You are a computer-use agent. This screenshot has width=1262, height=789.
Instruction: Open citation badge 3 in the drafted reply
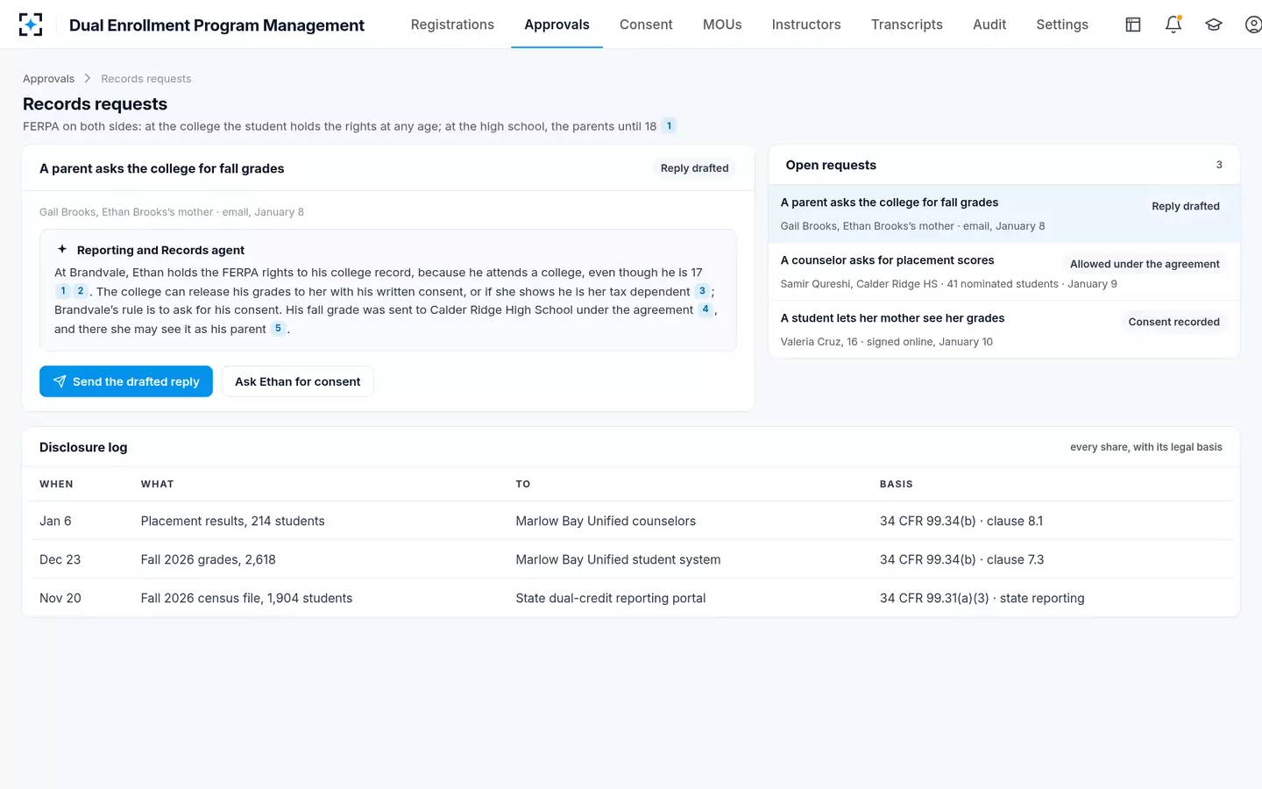[x=702, y=291]
